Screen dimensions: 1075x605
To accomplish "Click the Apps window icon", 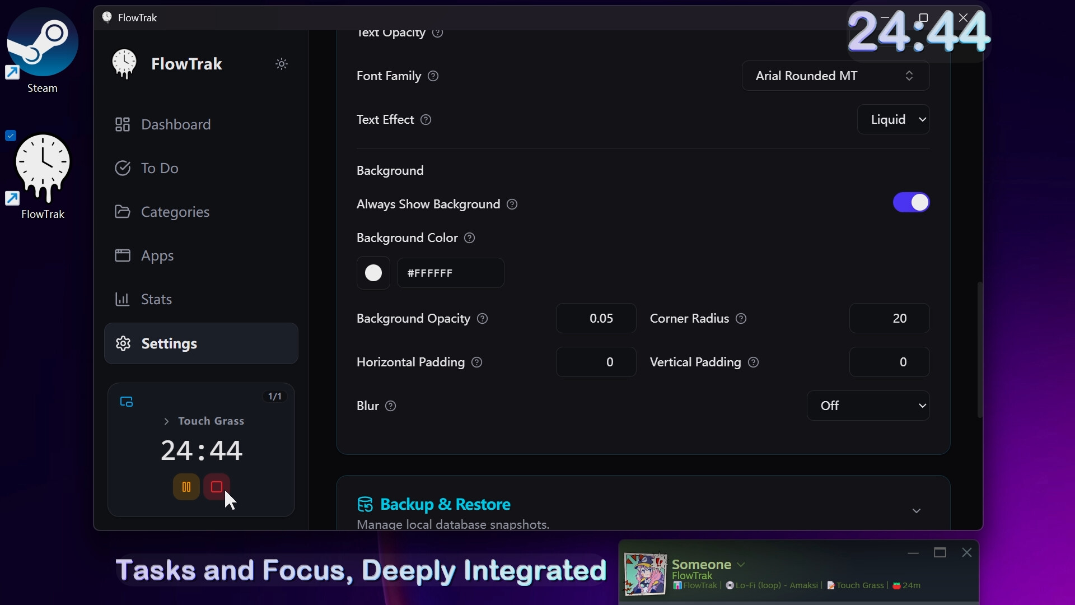I will click(123, 255).
